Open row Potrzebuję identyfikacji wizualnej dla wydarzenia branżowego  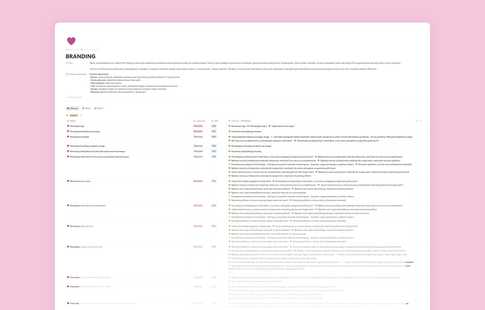(98, 151)
